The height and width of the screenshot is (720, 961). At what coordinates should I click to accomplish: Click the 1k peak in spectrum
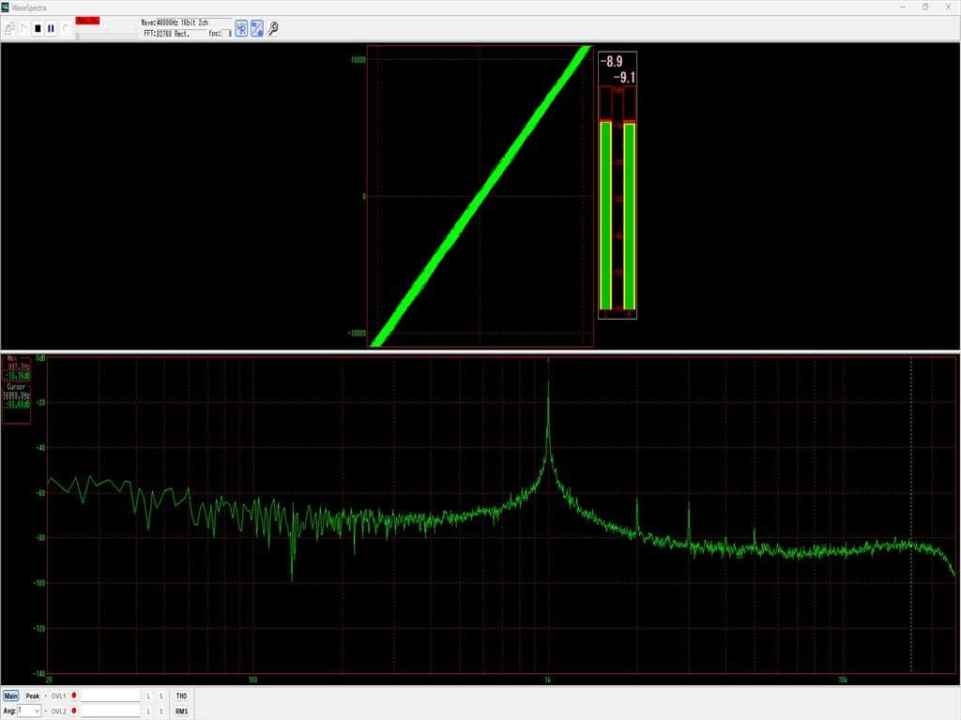pyautogui.click(x=548, y=384)
